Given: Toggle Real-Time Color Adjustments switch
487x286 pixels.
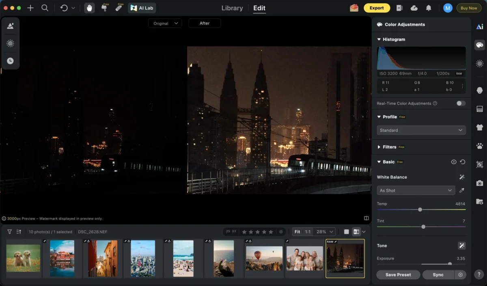Looking at the screenshot, I should 461,103.
